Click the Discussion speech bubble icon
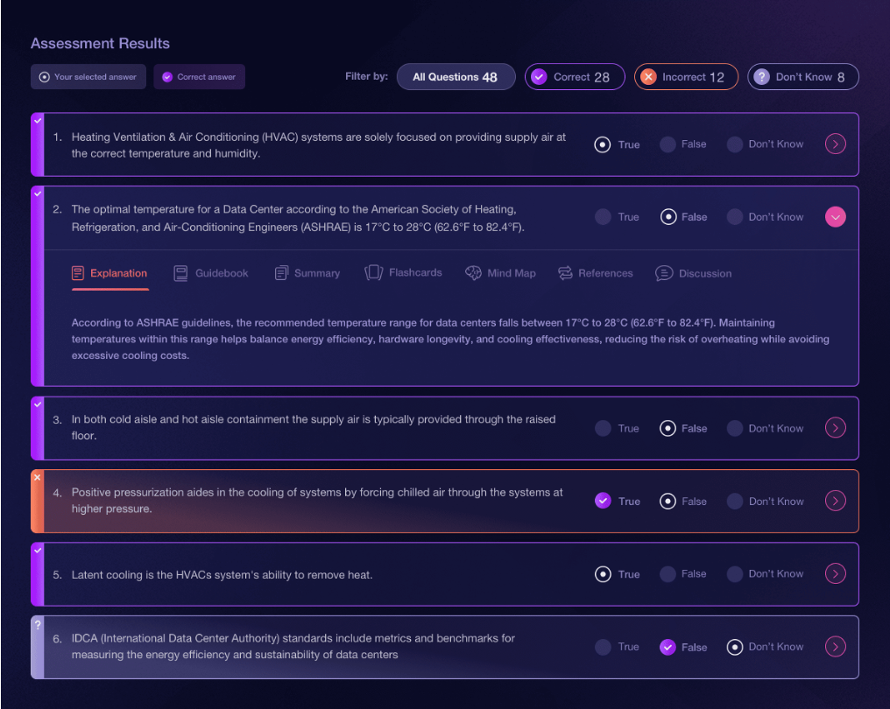Viewport: 890px width, 709px height. (x=664, y=273)
